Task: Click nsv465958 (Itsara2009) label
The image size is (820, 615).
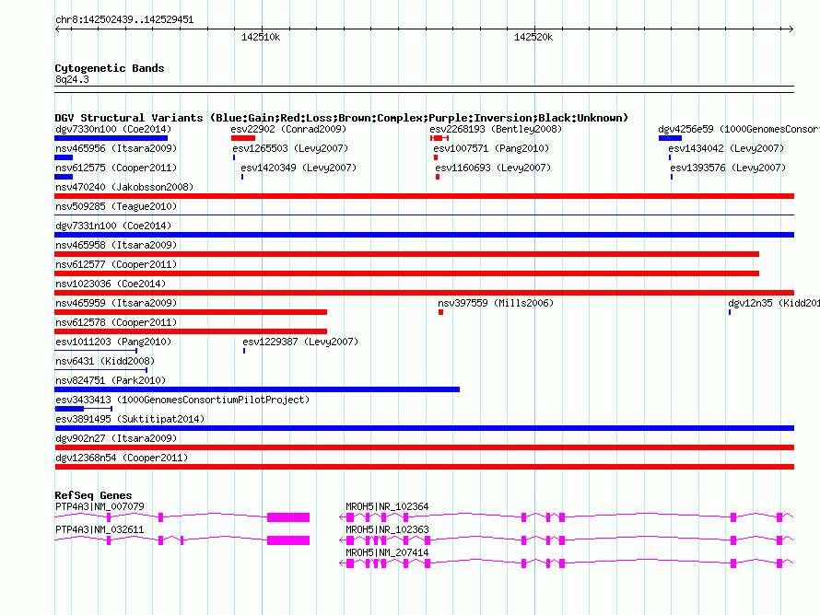Action: click(x=116, y=245)
